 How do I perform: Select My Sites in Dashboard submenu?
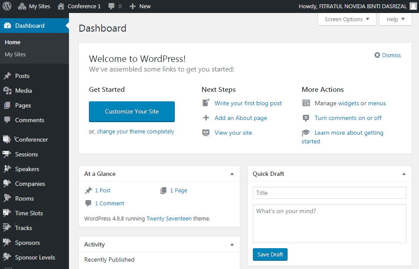point(15,55)
